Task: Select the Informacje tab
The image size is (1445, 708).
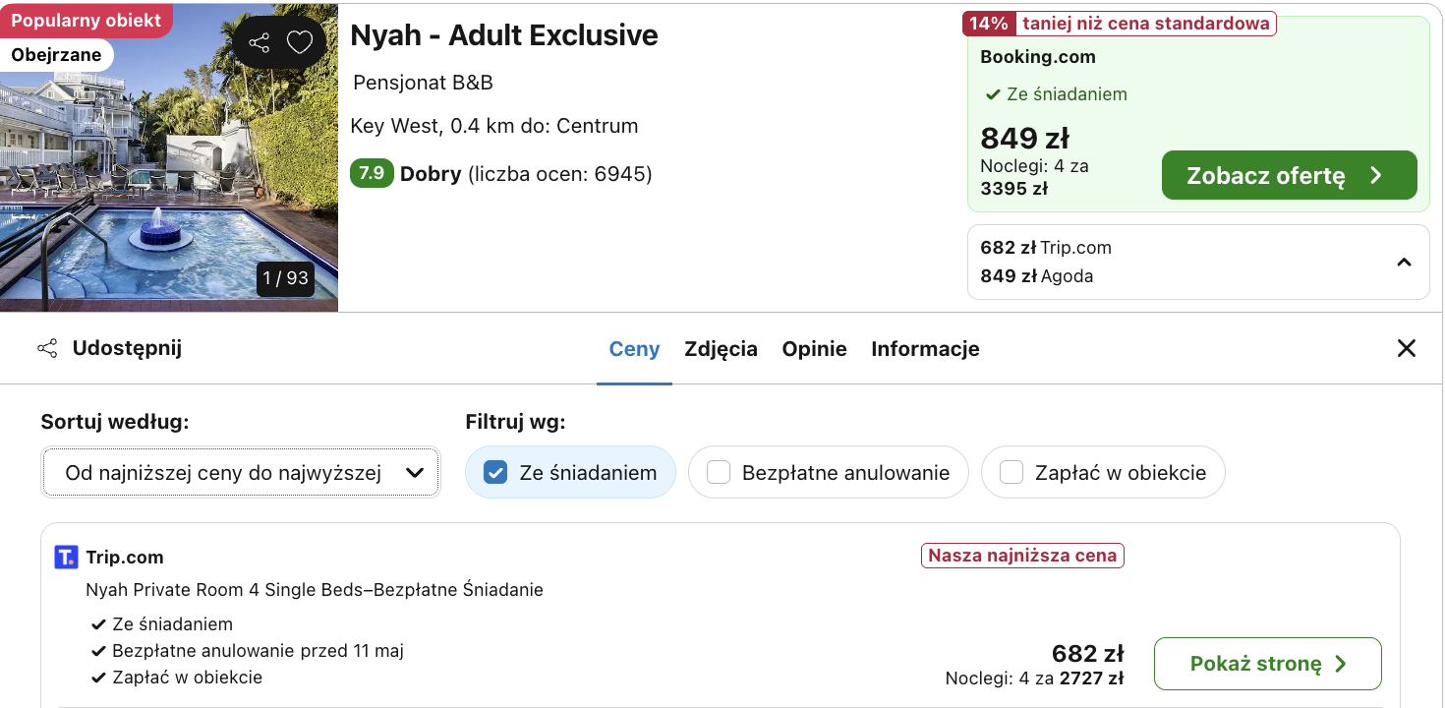Action: tap(925, 349)
